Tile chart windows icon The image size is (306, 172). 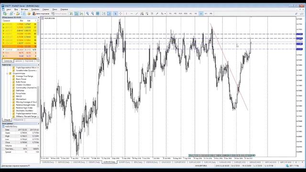tap(98, 13)
